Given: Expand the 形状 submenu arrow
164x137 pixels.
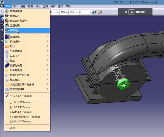Looking at the screenshot, I should pyautogui.click(x=48, y=46).
